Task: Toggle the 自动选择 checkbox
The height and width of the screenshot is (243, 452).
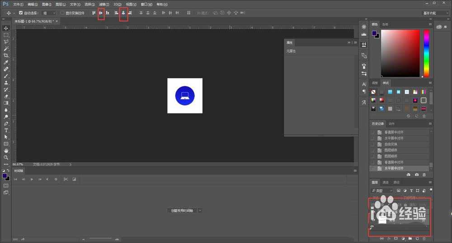Action: [21, 13]
